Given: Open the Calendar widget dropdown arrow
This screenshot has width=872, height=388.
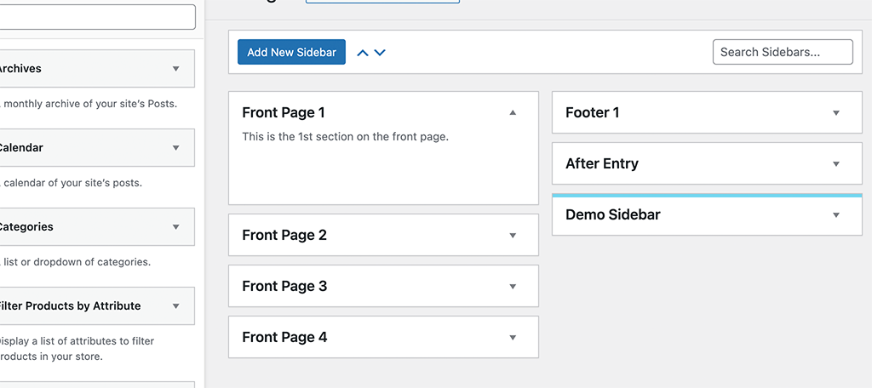Looking at the screenshot, I should pos(175,148).
